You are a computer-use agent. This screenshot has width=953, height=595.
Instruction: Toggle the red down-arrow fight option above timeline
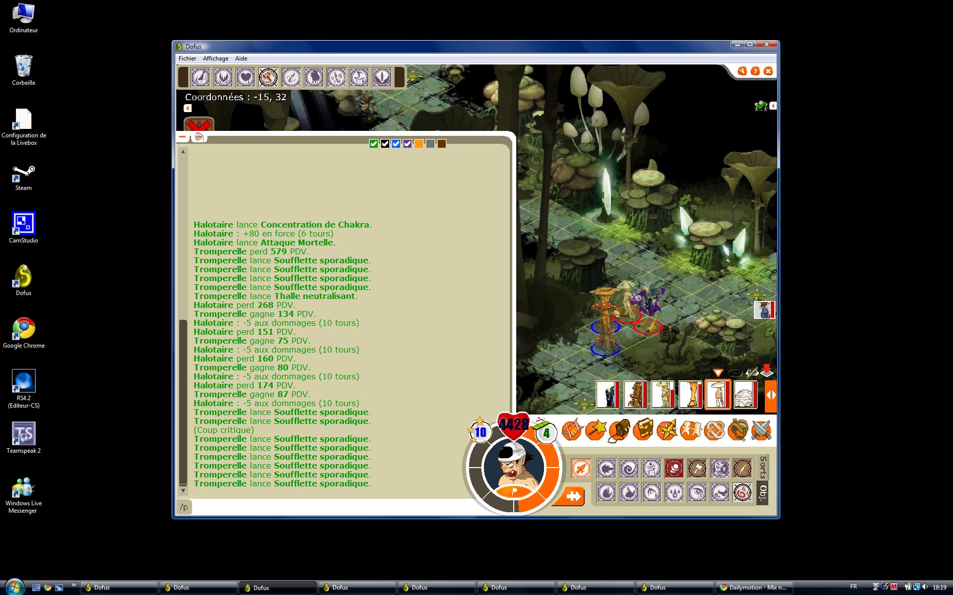click(767, 371)
